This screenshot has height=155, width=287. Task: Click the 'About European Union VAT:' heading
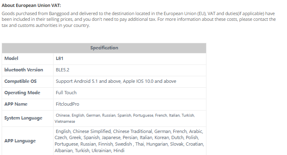click(x=31, y=5)
